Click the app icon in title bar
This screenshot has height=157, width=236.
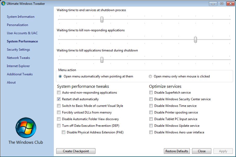click(x=3, y=4)
